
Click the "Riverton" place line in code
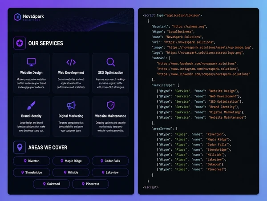click(191, 134)
